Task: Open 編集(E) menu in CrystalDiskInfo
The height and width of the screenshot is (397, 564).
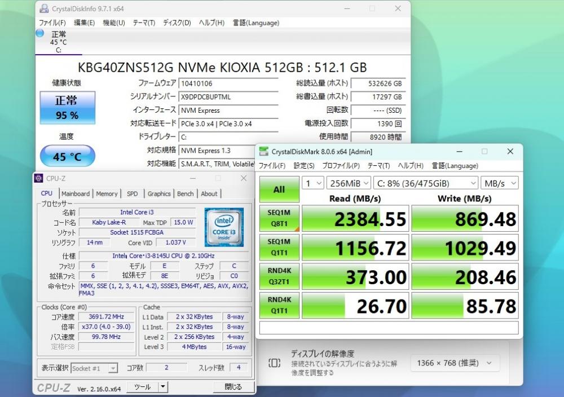Action: (84, 23)
